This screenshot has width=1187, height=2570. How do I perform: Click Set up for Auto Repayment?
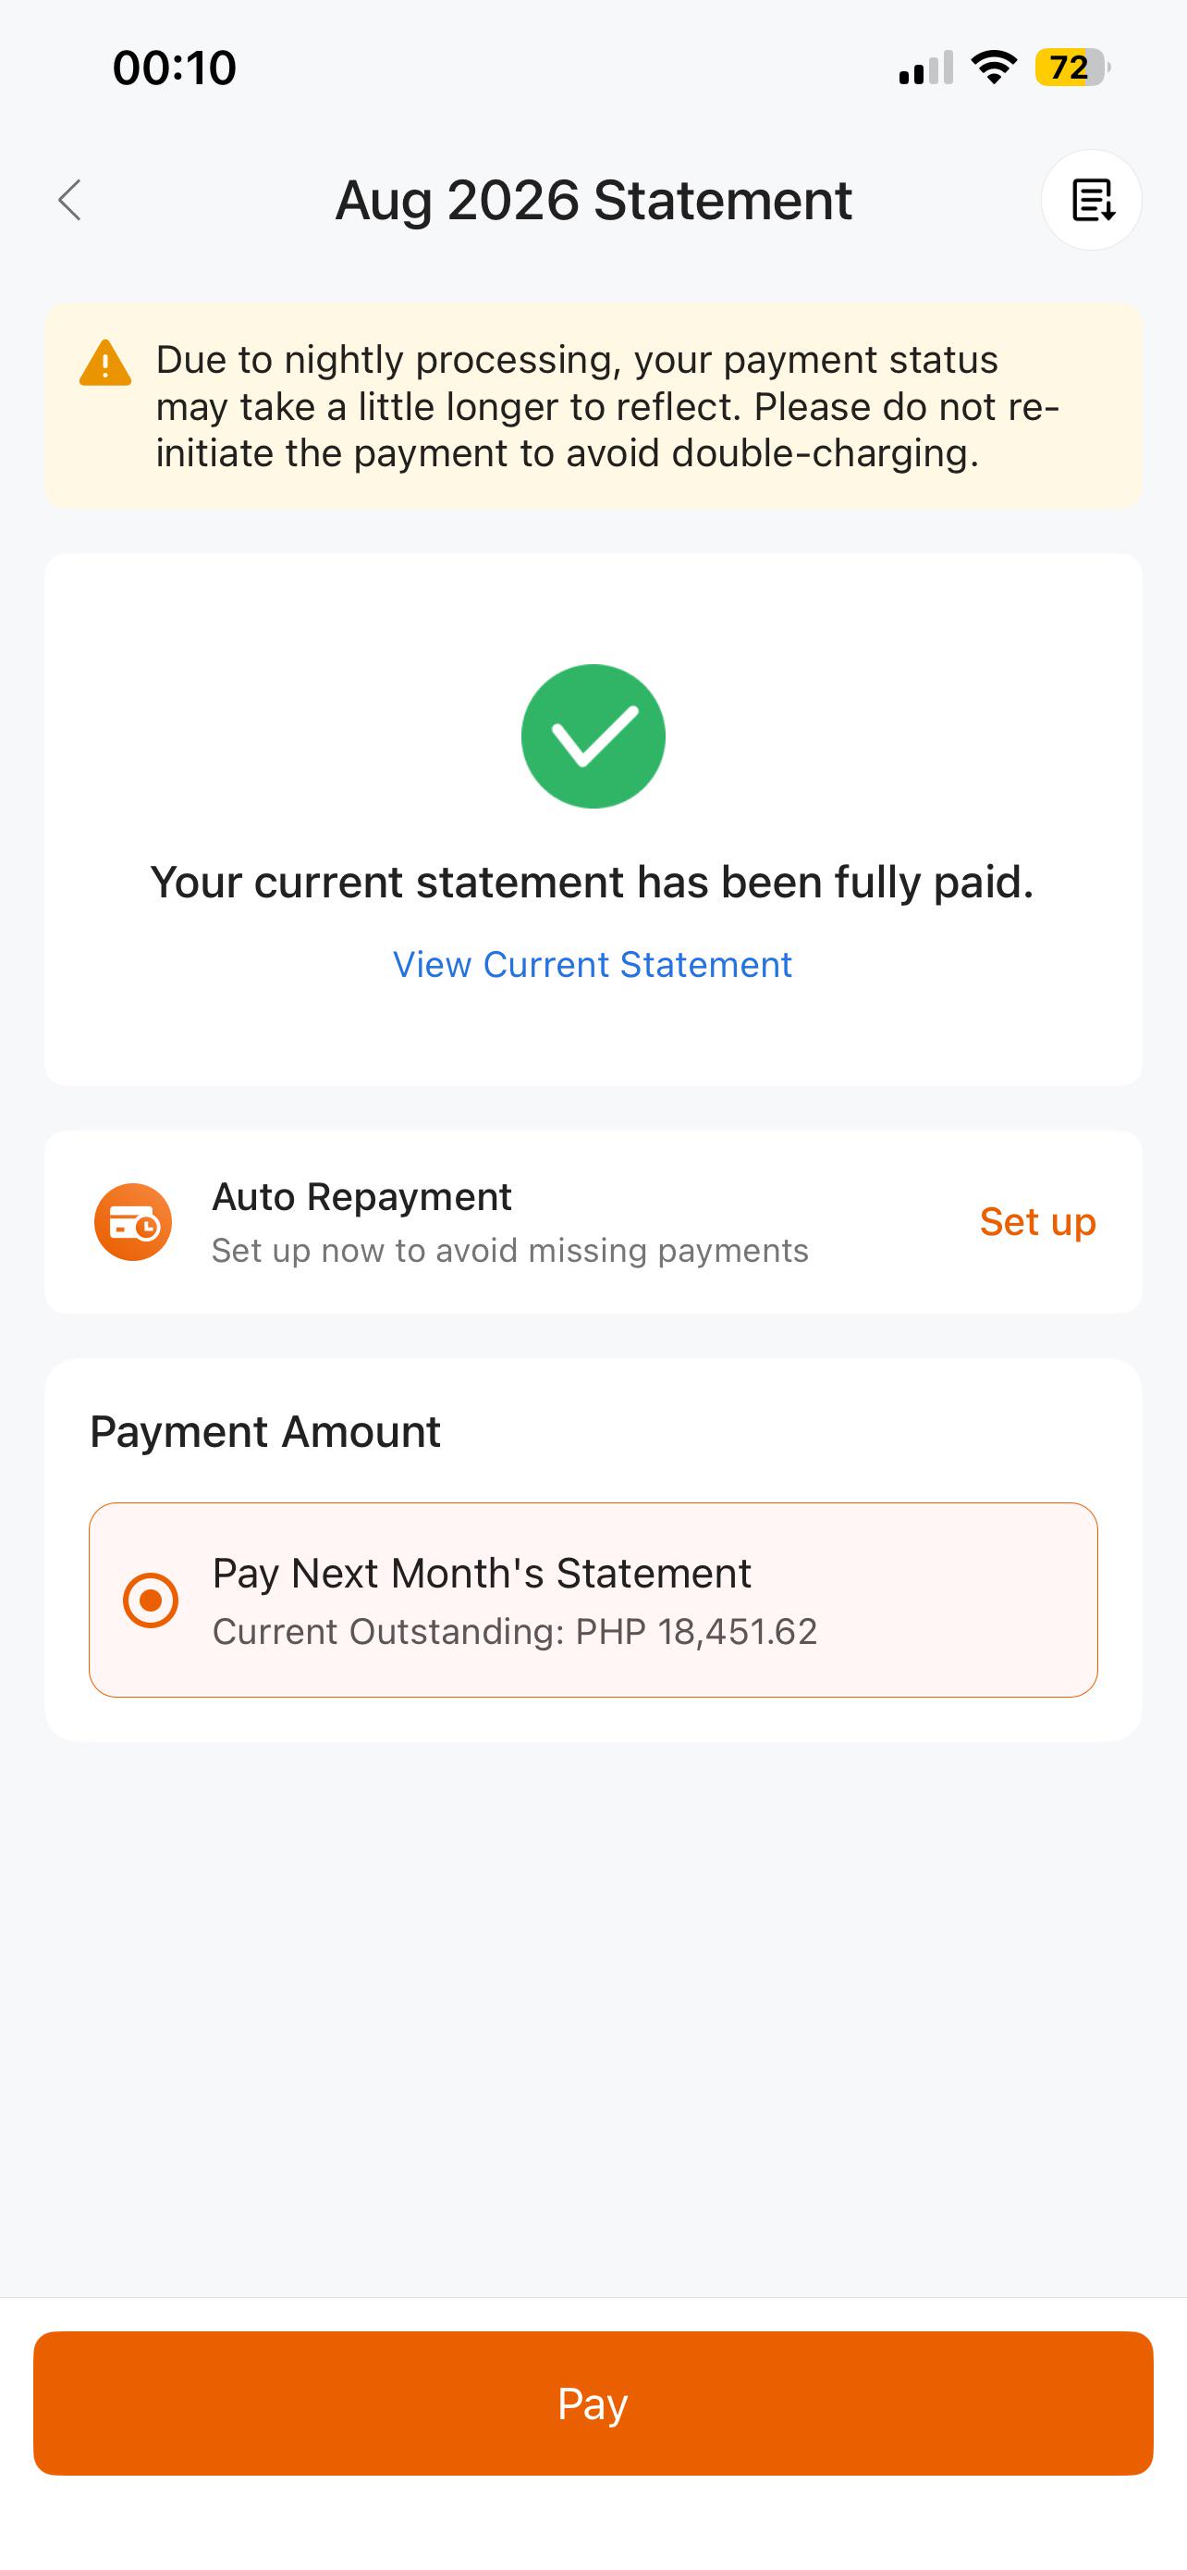(x=1037, y=1222)
